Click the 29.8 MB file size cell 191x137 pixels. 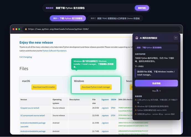(95, 108)
